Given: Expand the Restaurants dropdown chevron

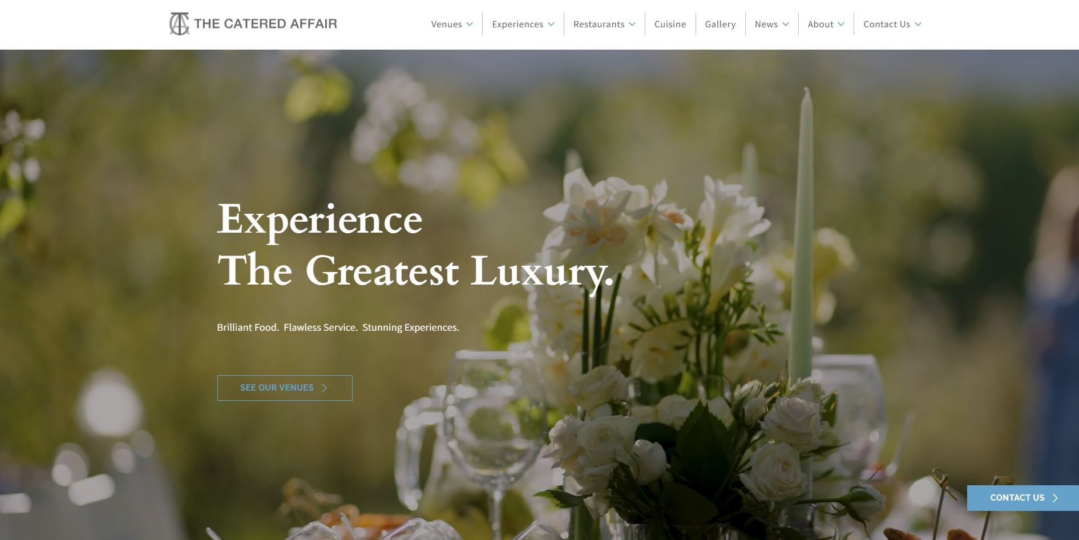Looking at the screenshot, I should pos(632,24).
